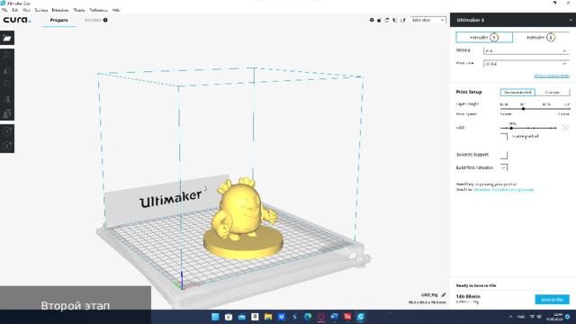Select the Move tool in left toolbar
The height and width of the screenshot is (324, 576).
click(7, 56)
